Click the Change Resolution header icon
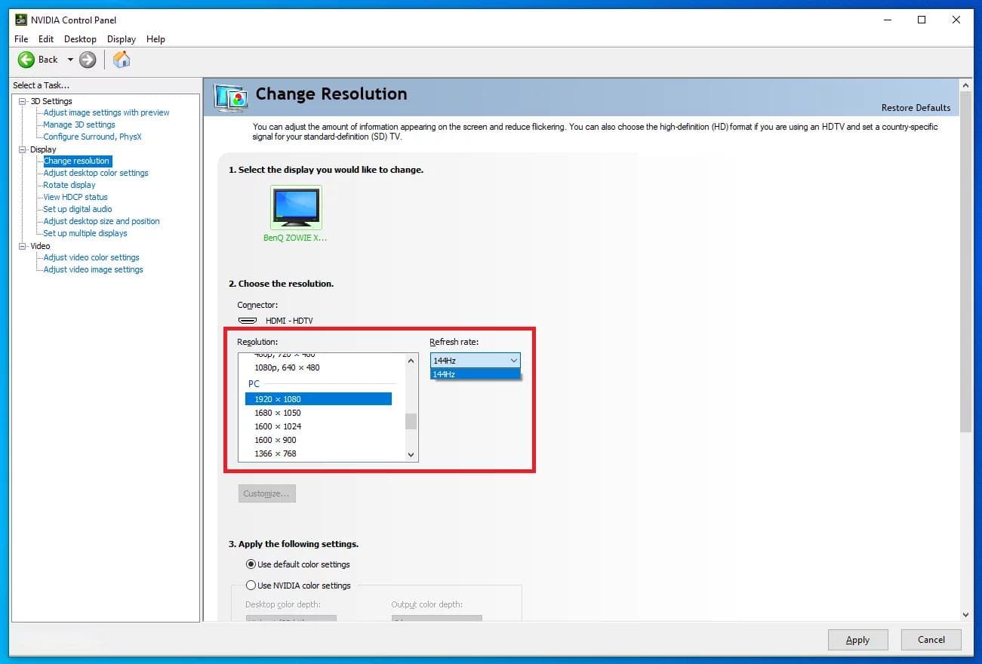 [231, 97]
